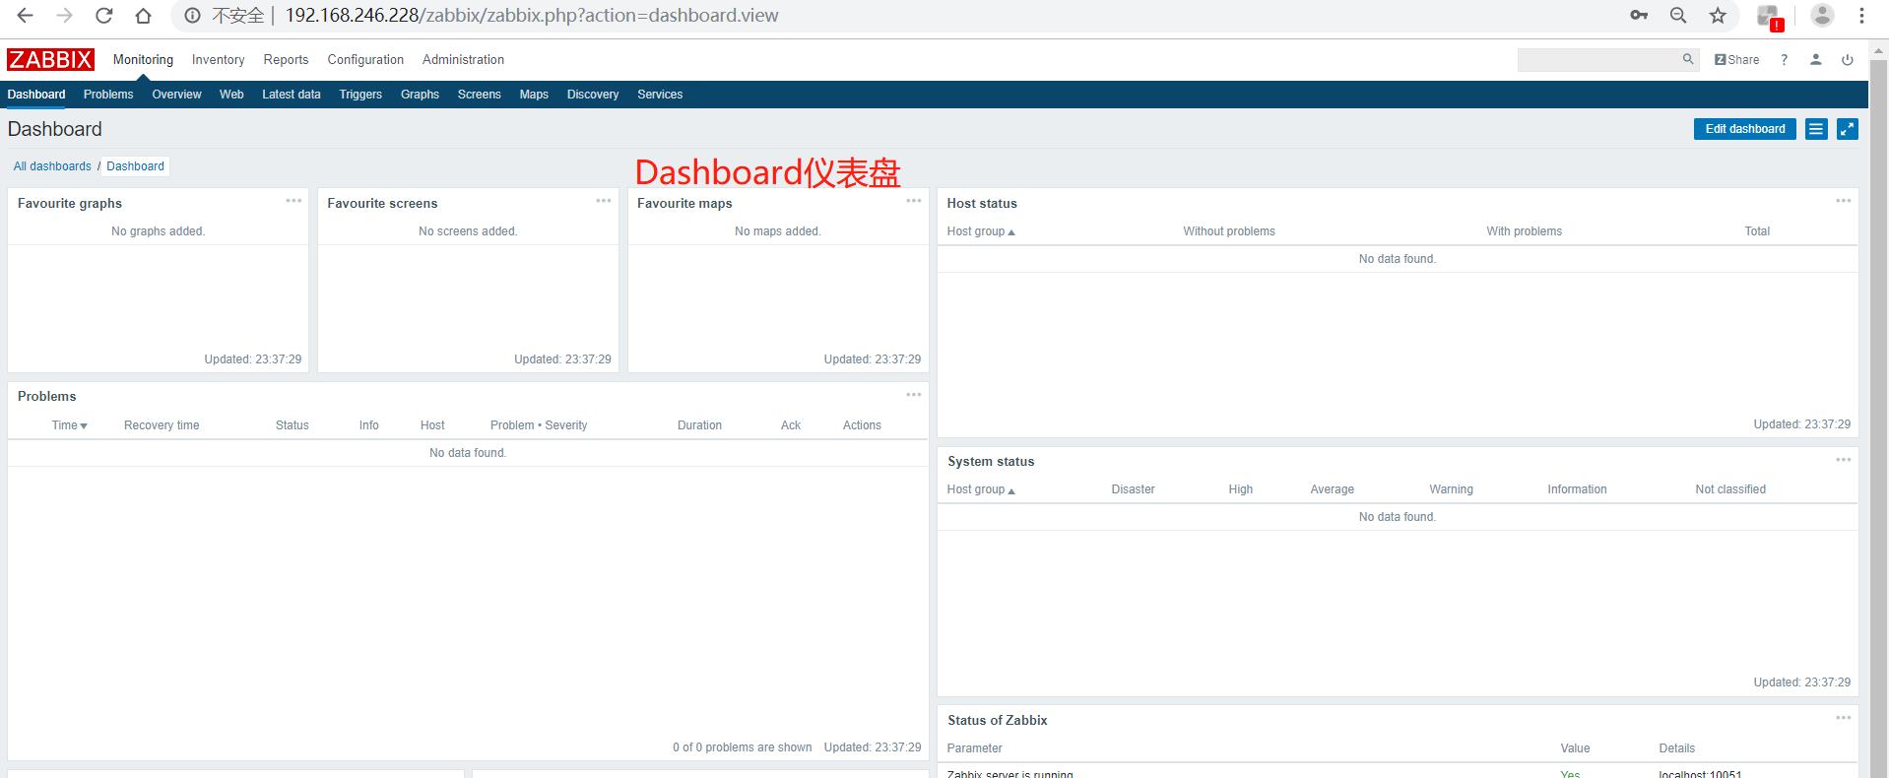Click the search magnifier in Zabbix search box

(1688, 59)
